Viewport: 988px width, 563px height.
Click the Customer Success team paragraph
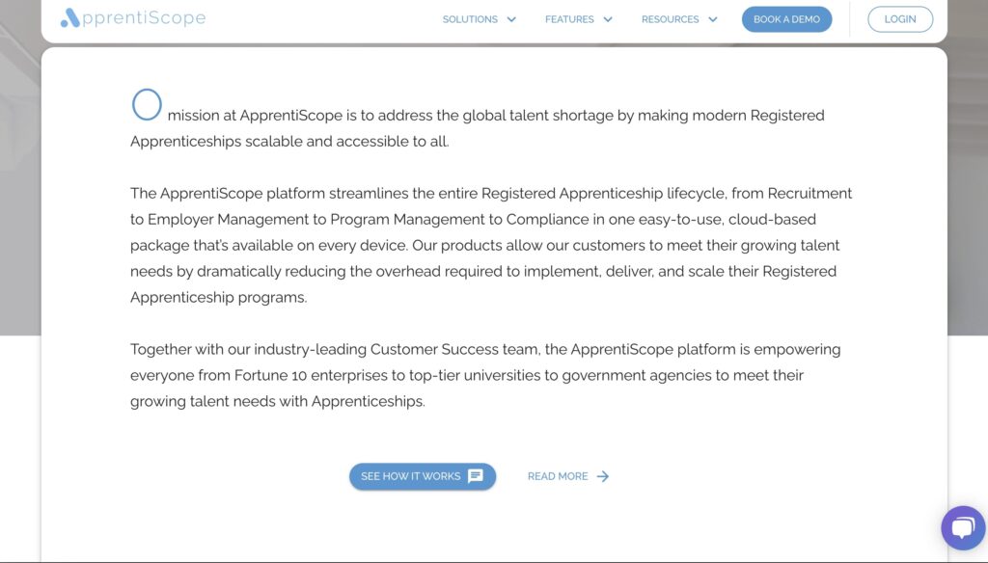point(485,375)
